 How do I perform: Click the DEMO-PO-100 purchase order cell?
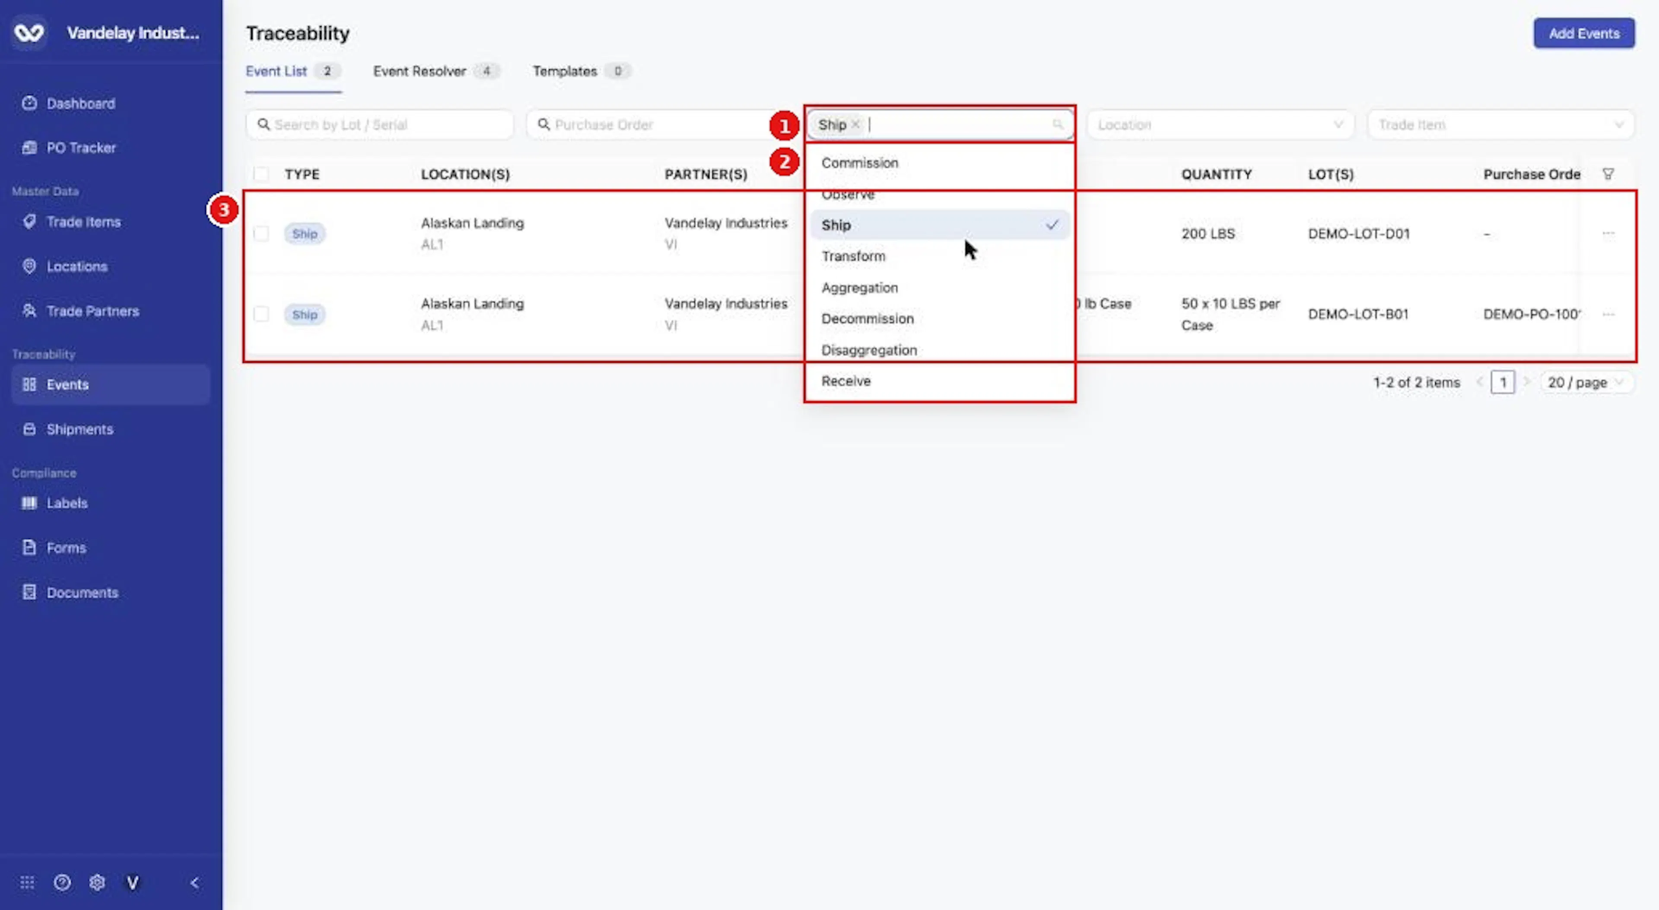(x=1532, y=314)
